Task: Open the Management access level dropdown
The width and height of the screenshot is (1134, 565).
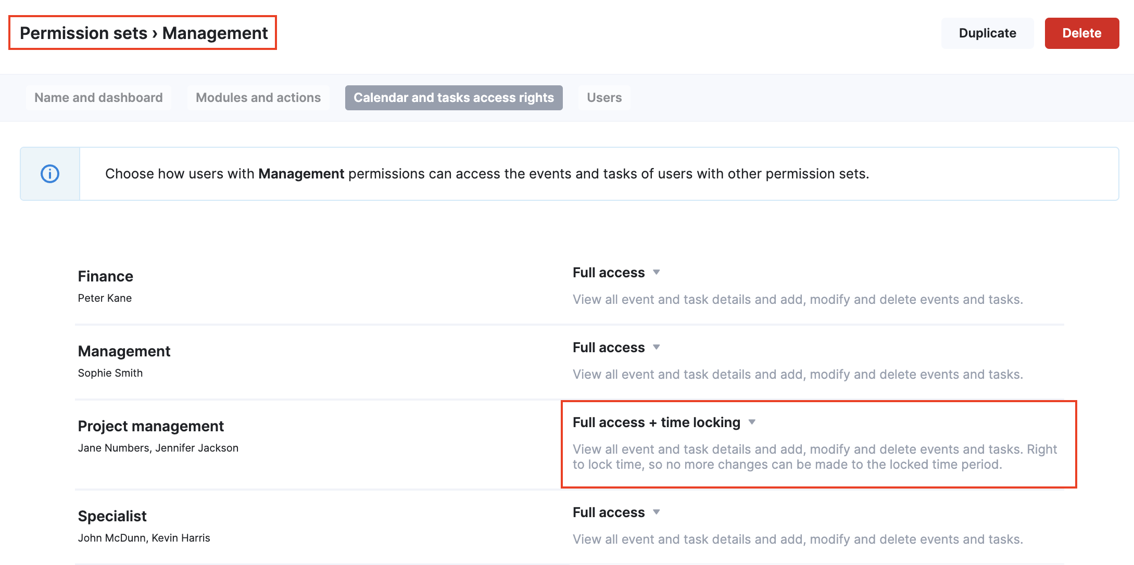Action: pos(616,348)
